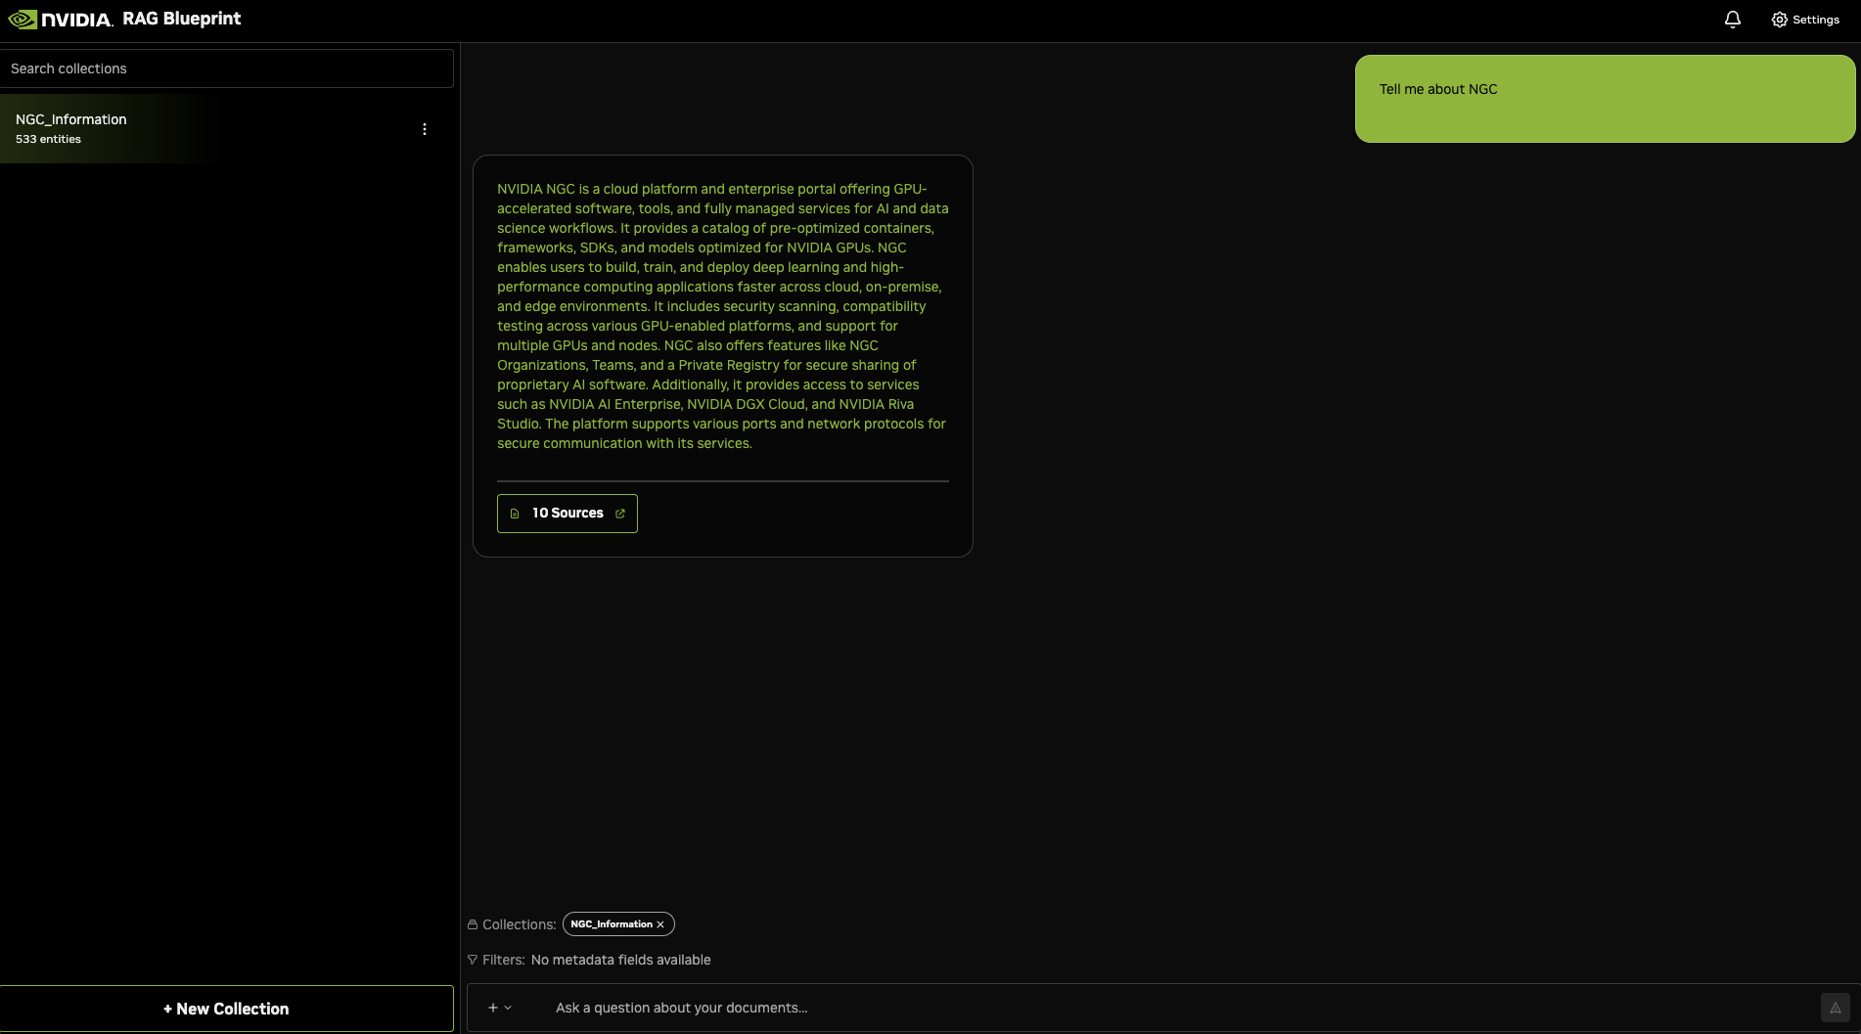Click the Search collections field
The image size is (1861, 1034).
(226, 68)
